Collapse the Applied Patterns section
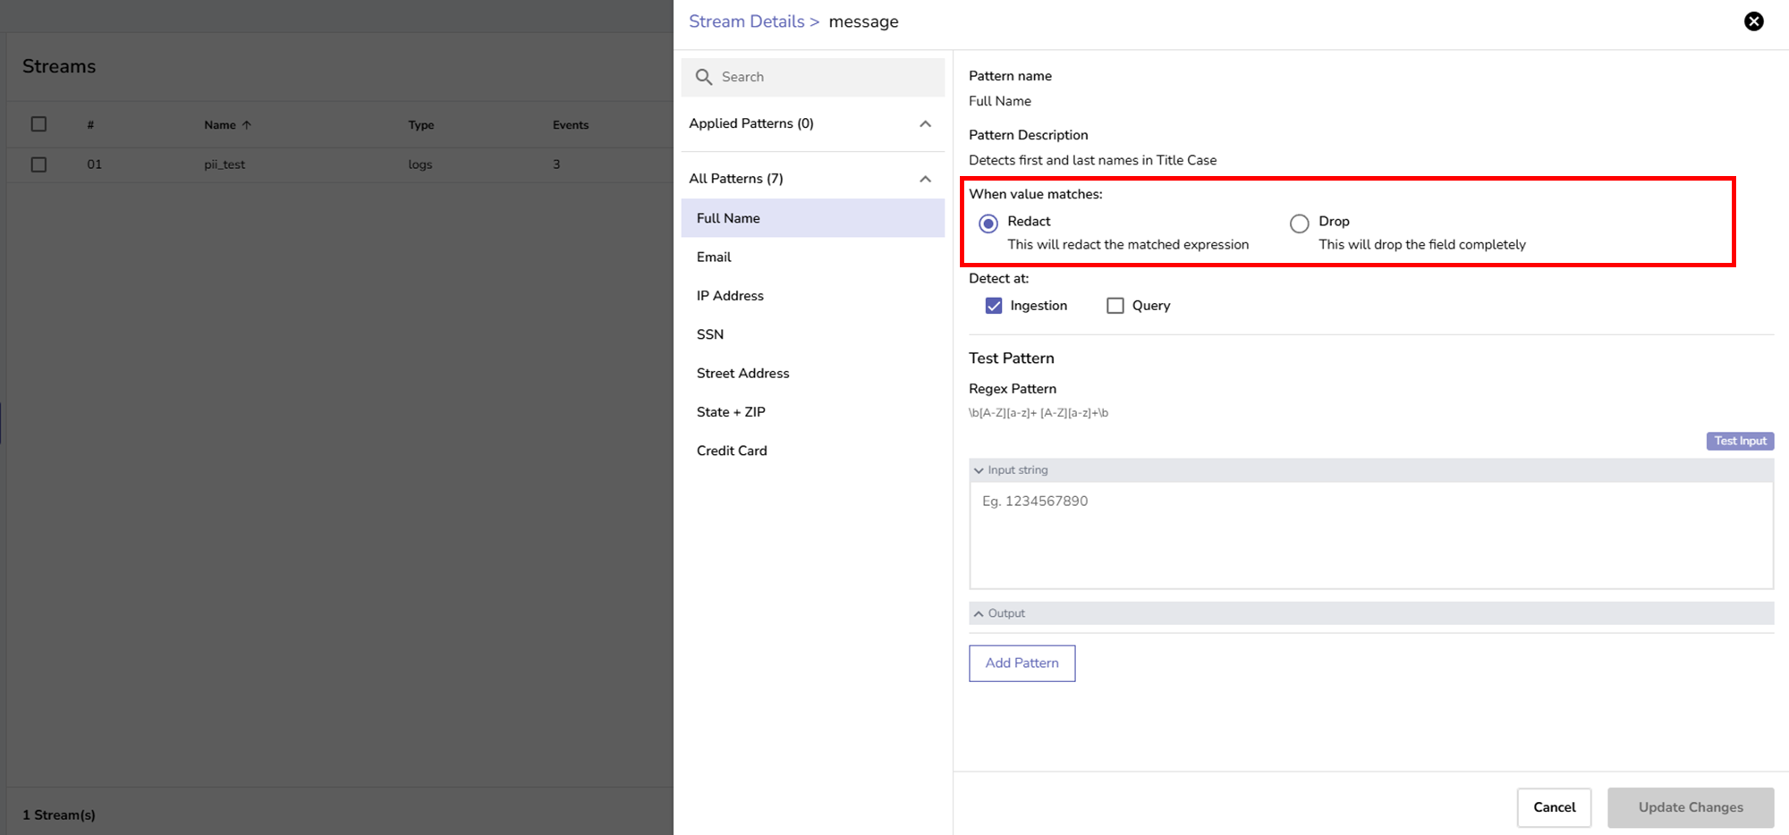Image resolution: width=1789 pixels, height=835 pixels. [925, 124]
